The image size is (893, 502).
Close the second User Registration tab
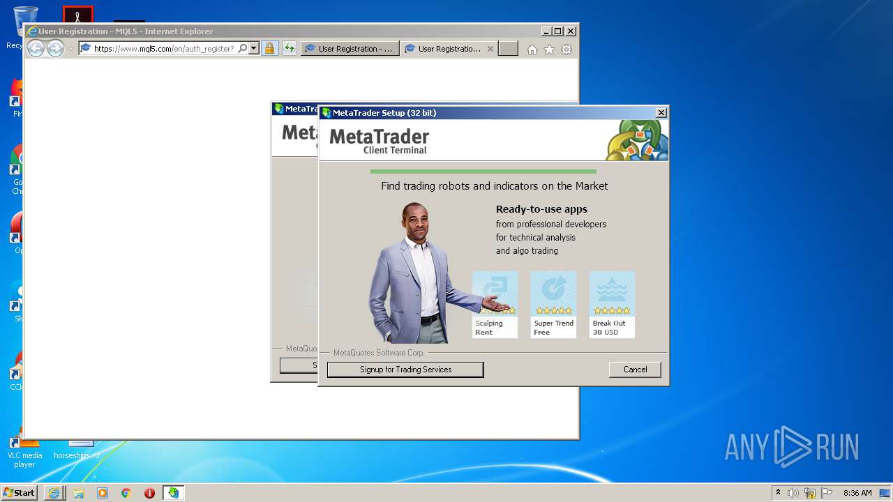490,49
